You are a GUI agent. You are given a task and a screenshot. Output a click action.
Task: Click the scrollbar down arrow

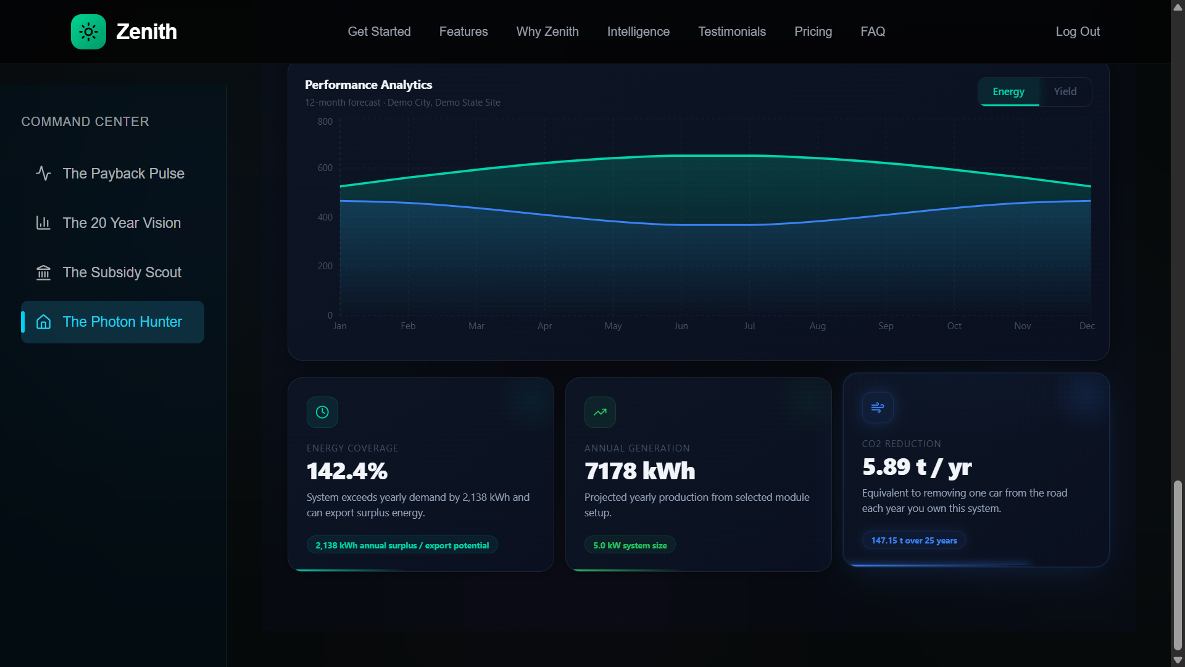click(1178, 660)
